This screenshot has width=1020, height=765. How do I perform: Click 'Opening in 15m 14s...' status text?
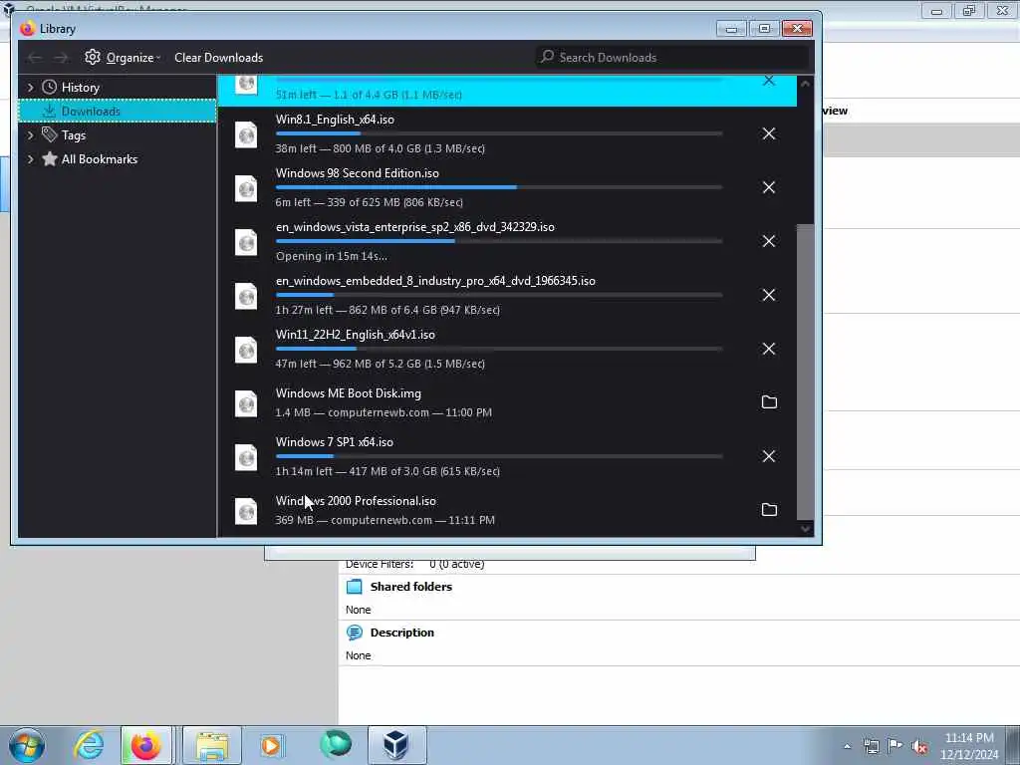tap(331, 256)
